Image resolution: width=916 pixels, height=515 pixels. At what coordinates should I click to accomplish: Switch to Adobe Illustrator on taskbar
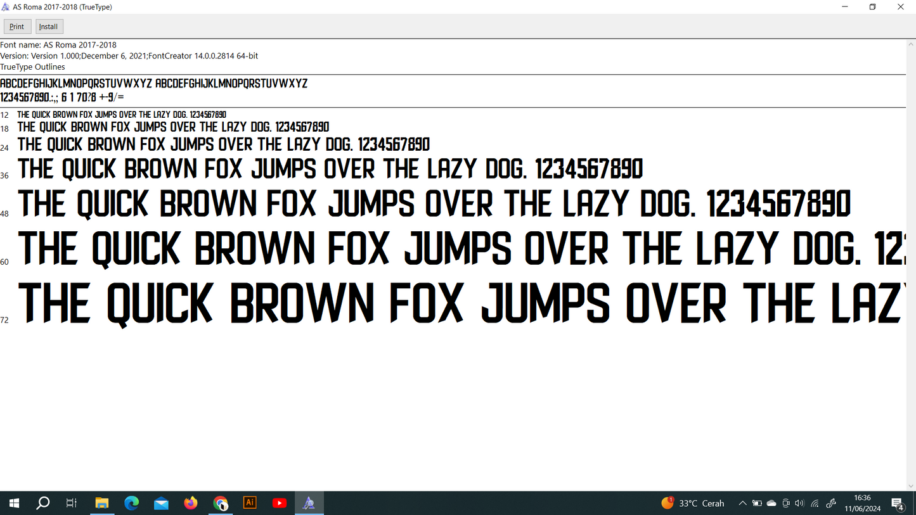tap(250, 503)
